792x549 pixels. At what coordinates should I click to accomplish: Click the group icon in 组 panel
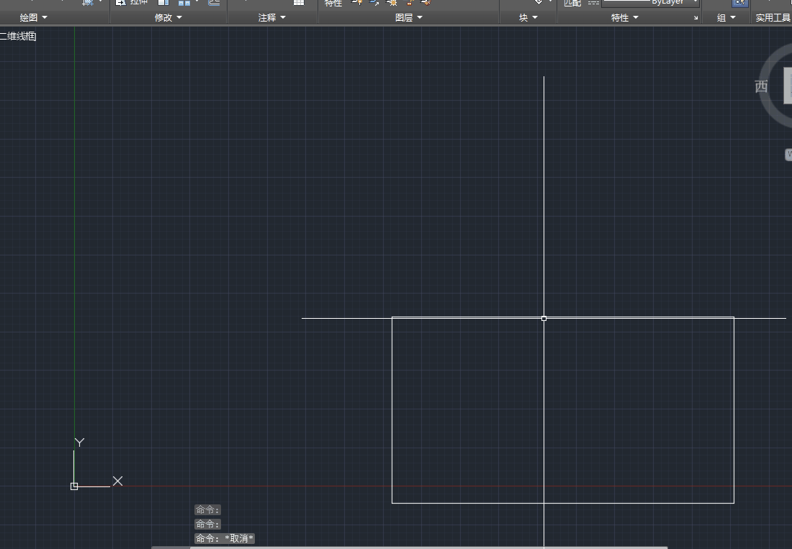739,3
